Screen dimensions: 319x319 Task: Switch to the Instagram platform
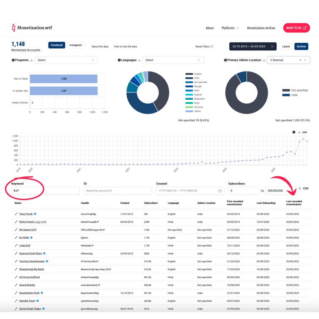(x=76, y=45)
